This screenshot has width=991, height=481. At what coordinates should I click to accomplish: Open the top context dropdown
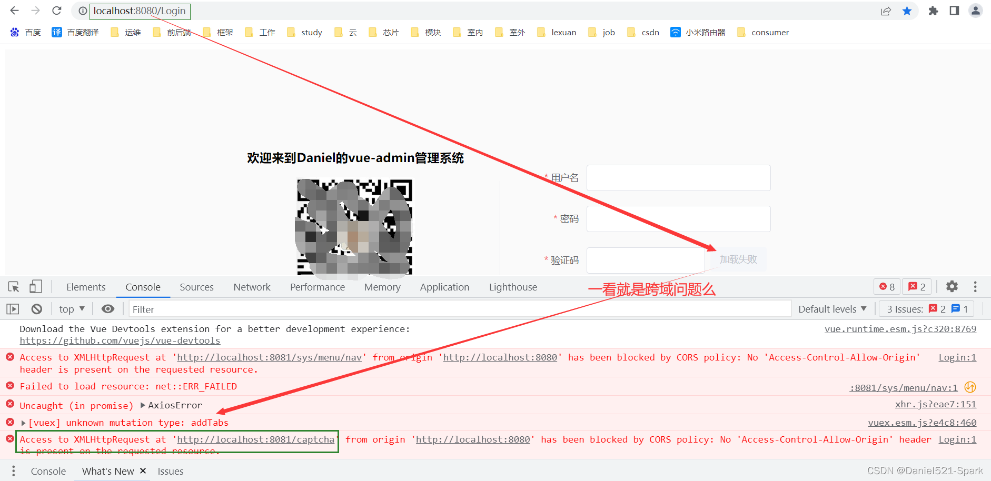[72, 309]
